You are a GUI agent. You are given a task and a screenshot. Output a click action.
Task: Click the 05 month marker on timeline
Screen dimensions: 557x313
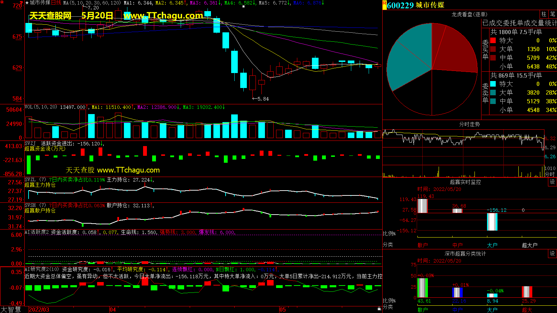click(x=282, y=310)
